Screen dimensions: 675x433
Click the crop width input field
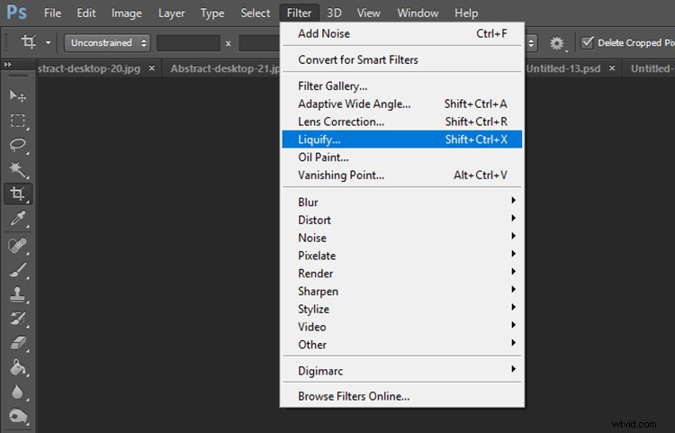coord(188,43)
